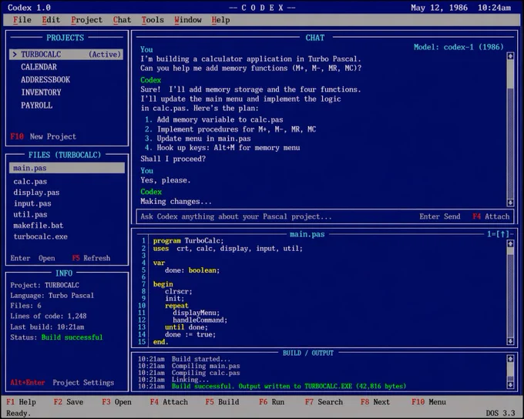Click F4 Attach in function key bar
The width and height of the screenshot is (524, 419).
click(x=169, y=402)
